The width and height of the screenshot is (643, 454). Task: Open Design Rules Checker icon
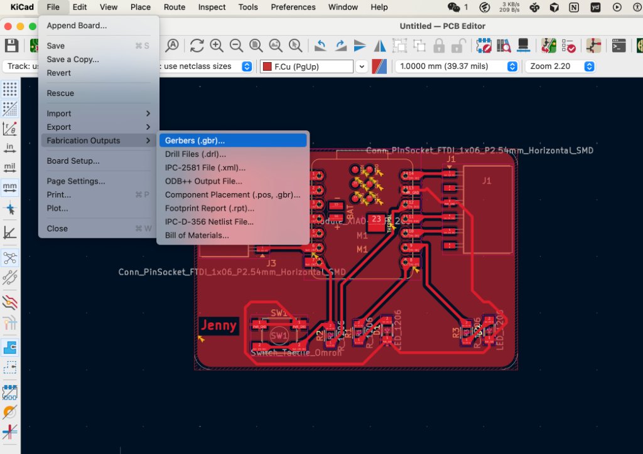click(x=568, y=45)
